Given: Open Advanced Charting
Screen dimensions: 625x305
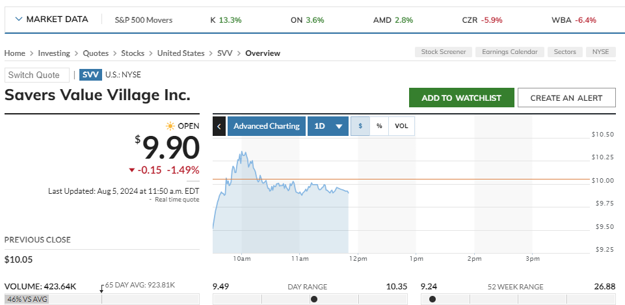Looking at the screenshot, I should tap(267, 126).
